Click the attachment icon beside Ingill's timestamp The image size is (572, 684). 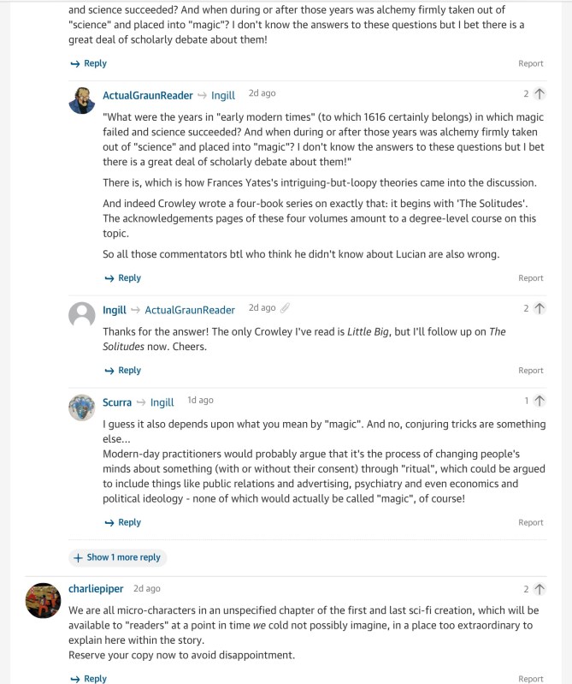(x=286, y=308)
